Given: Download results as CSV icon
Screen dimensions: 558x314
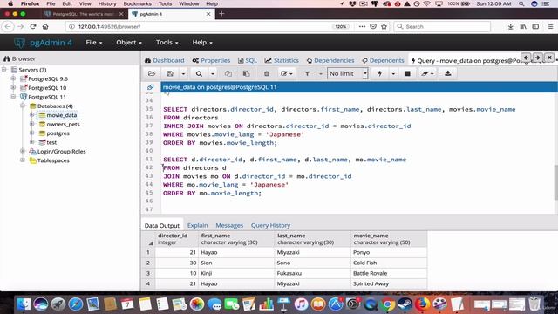Looking at the screenshot, I should click(x=447, y=73).
